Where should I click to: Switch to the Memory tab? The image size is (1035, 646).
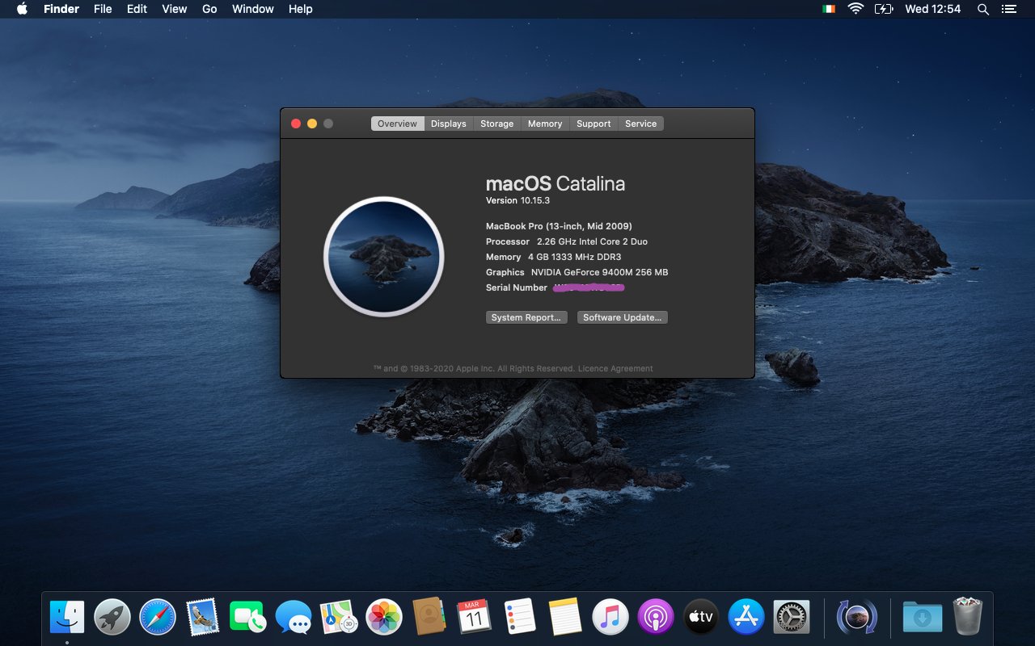pos(545,124)
